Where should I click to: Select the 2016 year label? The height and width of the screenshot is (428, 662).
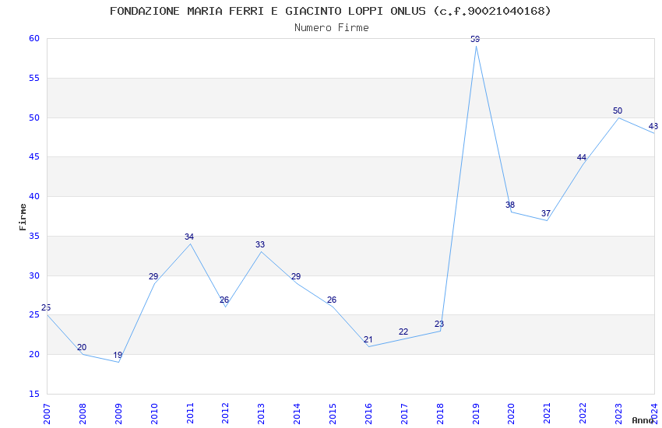tap(368, 414)
